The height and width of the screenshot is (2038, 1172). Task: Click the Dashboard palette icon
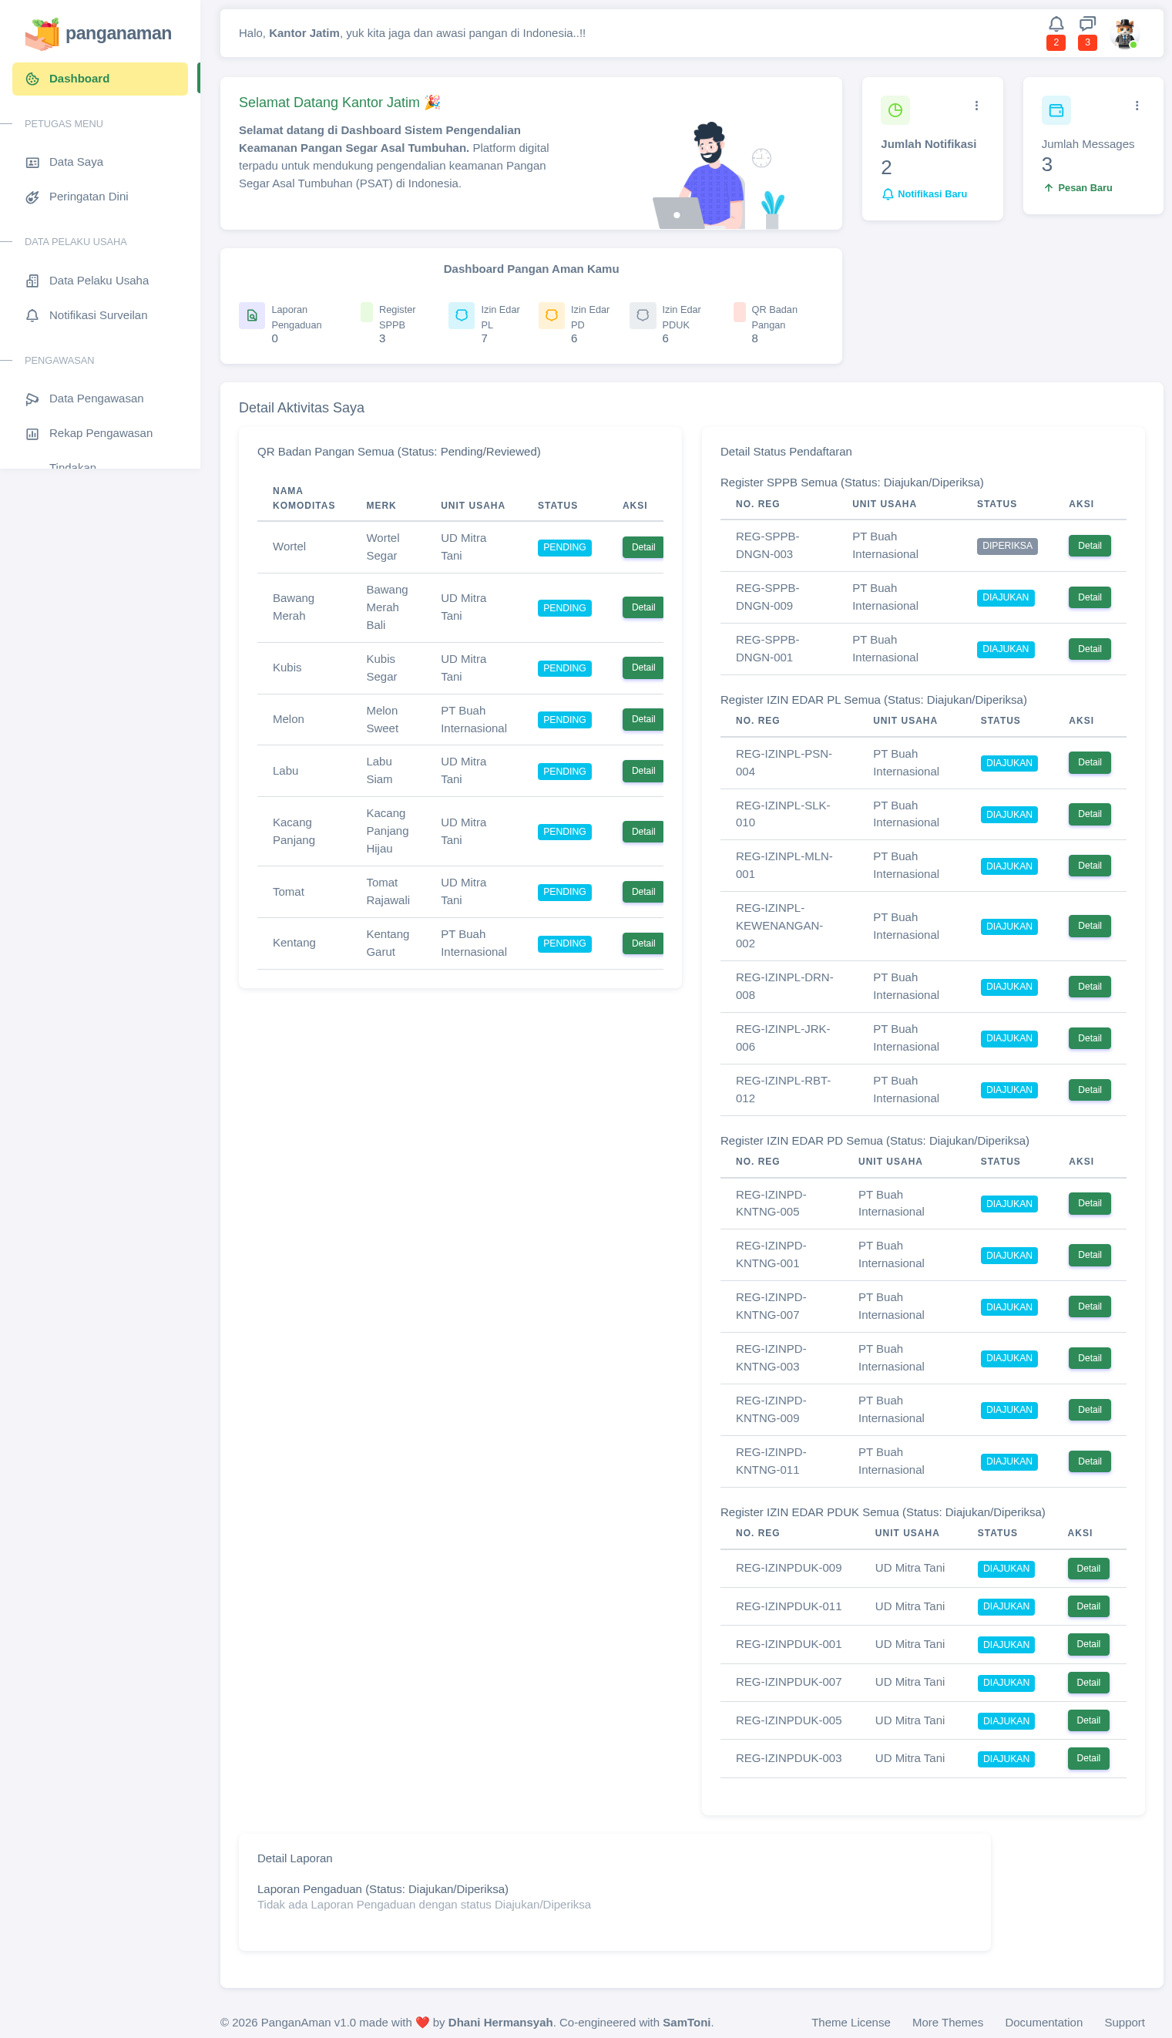32,79
